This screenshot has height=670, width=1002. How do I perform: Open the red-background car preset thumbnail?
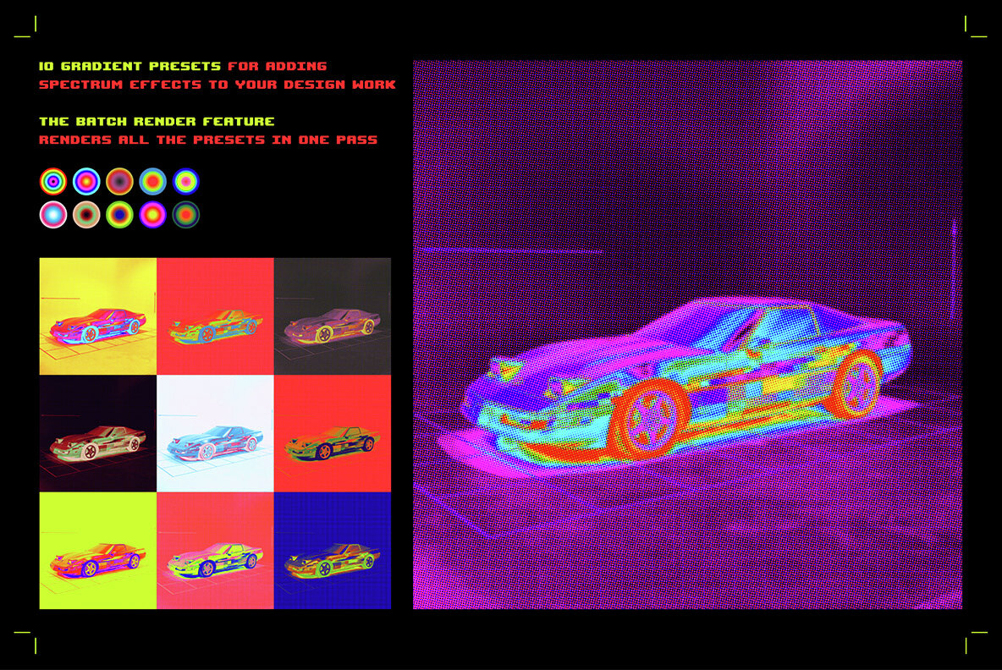[215, 315]
